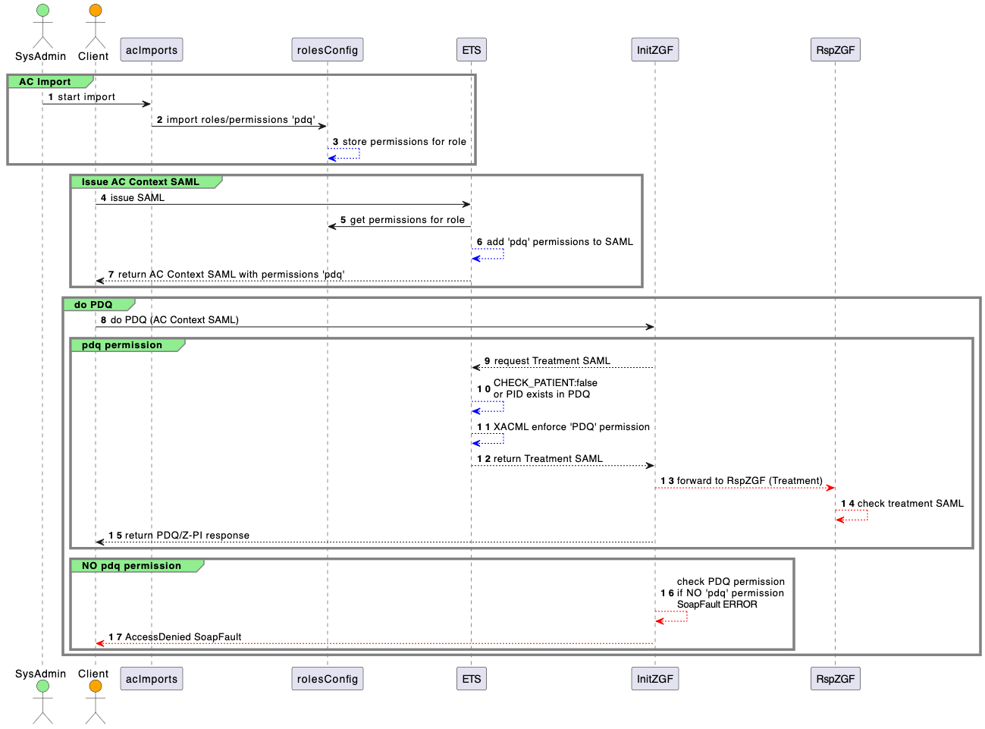Select the 'NO pdq permission' group header
This screenshot has width=985, height=729.
coord(131,566)
